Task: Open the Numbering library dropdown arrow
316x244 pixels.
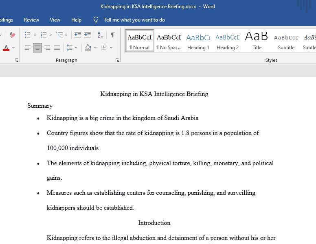Action: click(51, 35)
